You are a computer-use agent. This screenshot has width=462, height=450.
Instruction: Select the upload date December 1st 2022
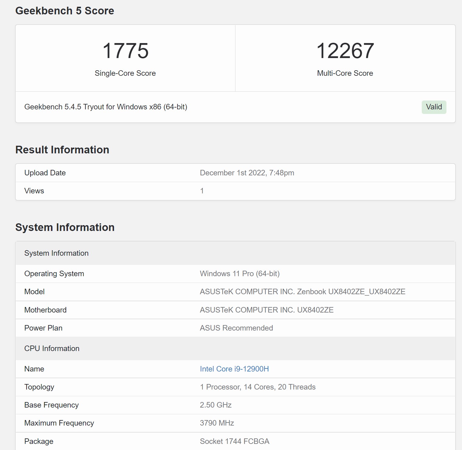[x=247, y=173]
